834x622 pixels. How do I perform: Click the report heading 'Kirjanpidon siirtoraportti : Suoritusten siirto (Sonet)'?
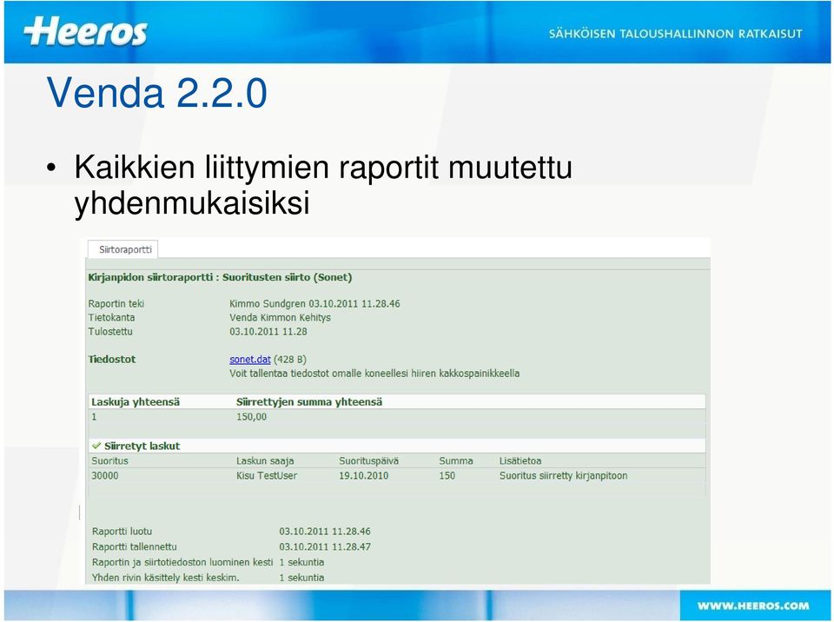(220, 277)
